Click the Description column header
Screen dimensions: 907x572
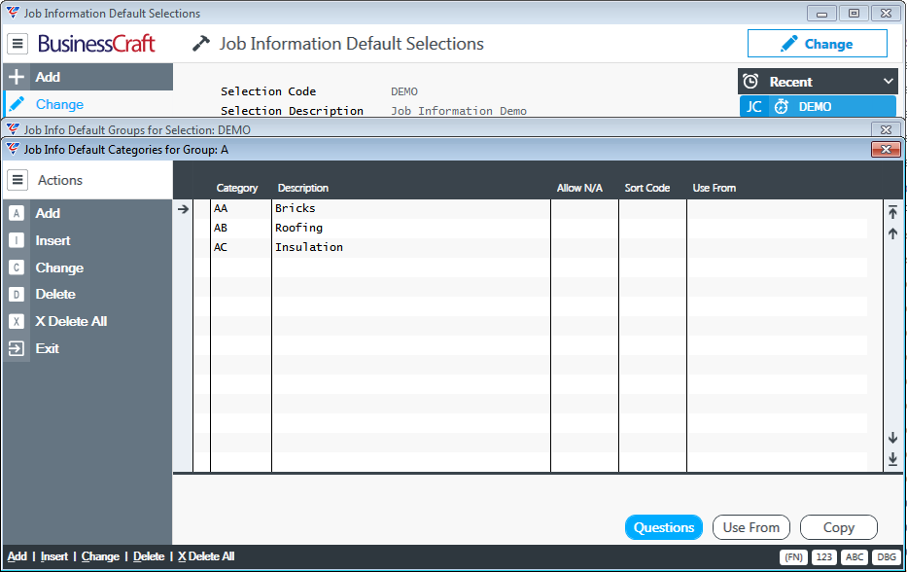[x=303, y=188]
